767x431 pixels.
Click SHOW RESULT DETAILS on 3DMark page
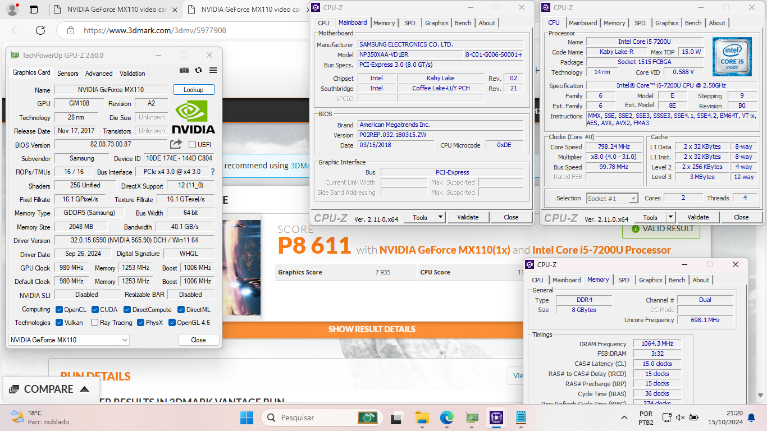pyautogui.click(x=372, y=329)
